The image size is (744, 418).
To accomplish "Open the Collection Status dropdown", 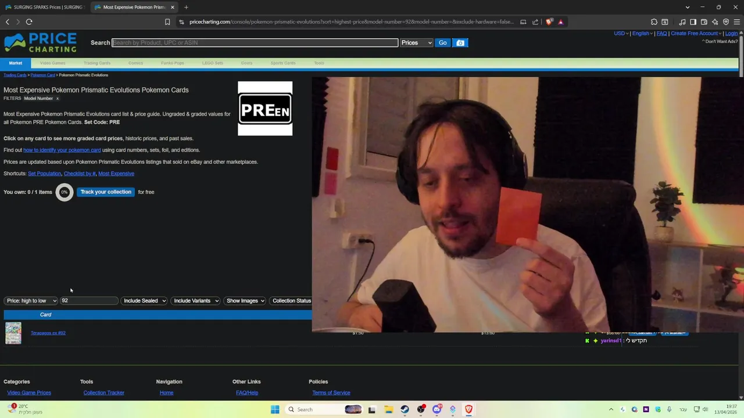I will (291, 301).
